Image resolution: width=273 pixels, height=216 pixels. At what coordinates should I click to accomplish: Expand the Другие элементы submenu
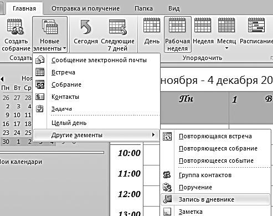click(x=96, y=135)
